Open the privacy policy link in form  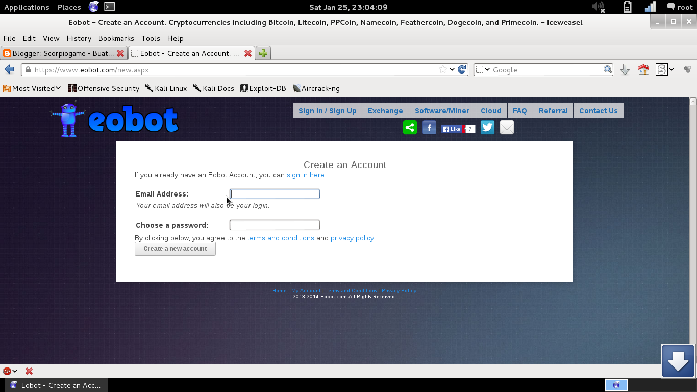tap(352, 238)
